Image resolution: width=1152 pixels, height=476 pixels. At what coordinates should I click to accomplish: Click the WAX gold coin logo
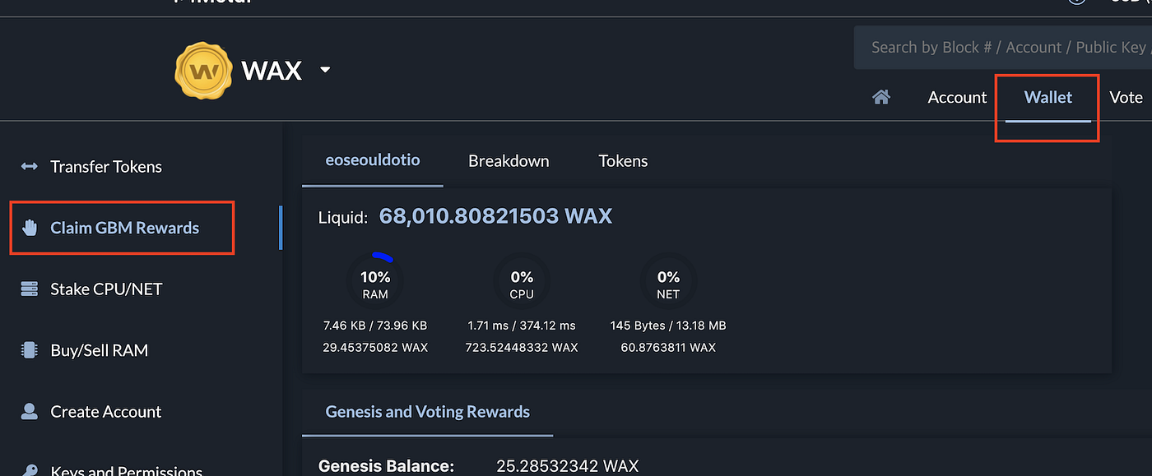pyautogui.click(x=204, y=71)
